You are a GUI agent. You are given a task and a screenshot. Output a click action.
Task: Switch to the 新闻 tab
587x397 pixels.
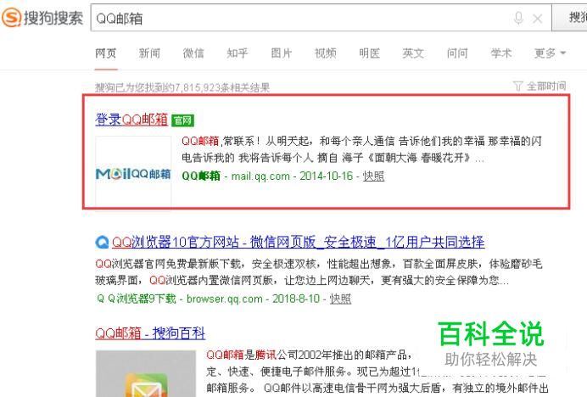click(150, 53)
